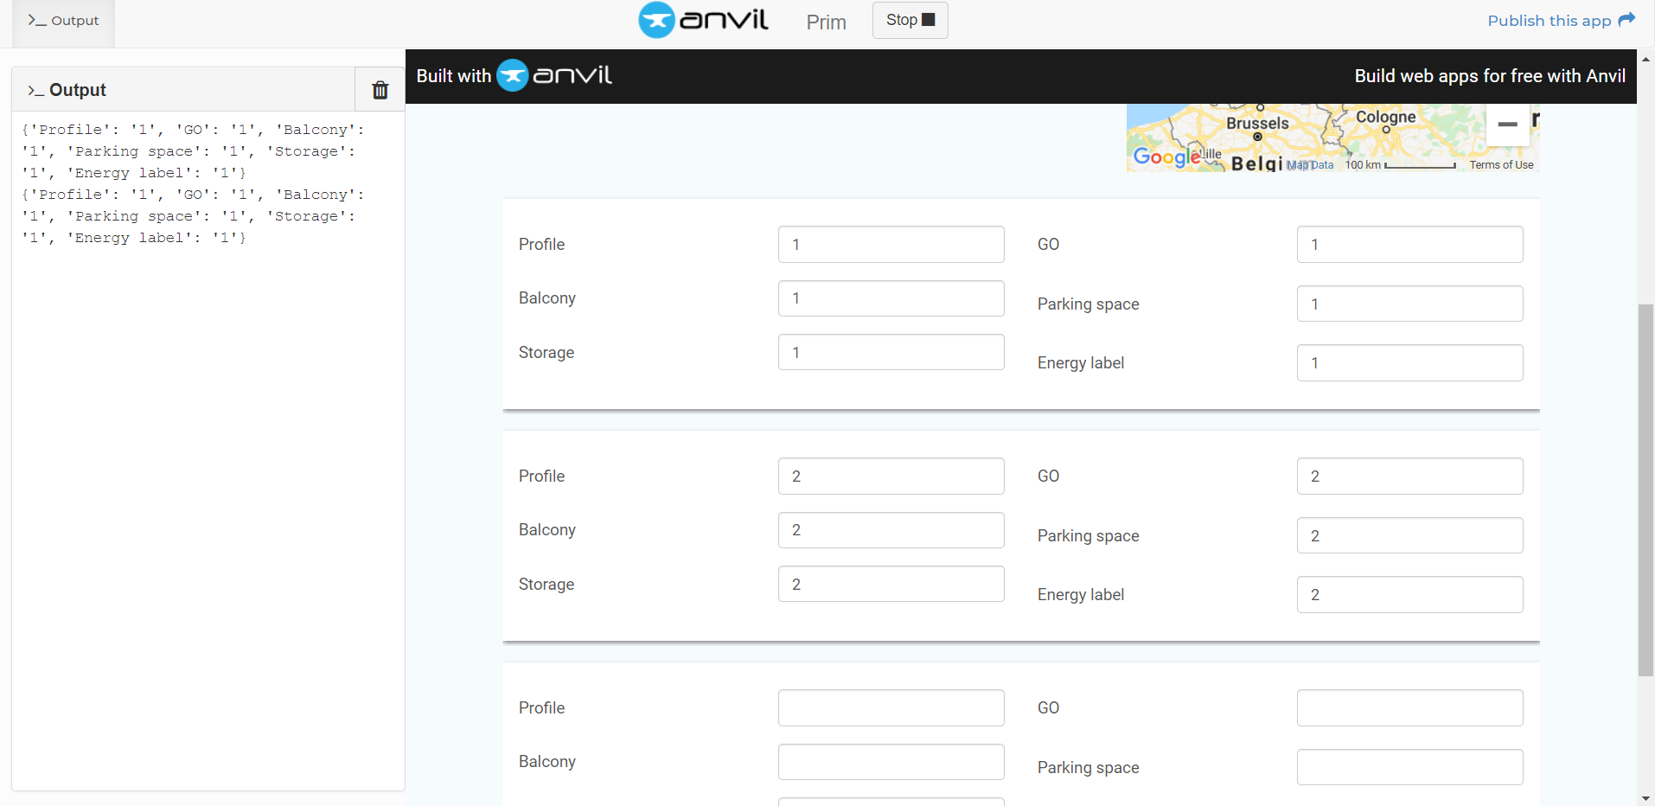Click the vertical page scrollbar
The height and width of the screenshot is (806, 1655).
coord(1644,484)
